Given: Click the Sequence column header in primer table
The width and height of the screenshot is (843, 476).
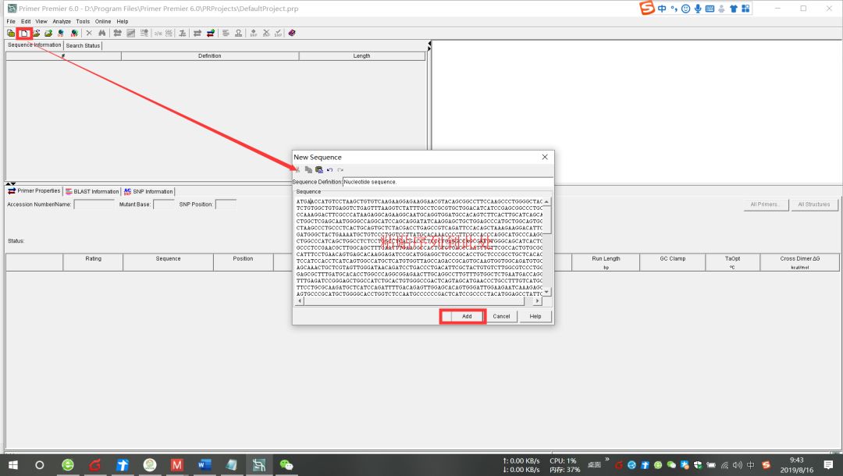Looking at the screenshot, I should pyautogui.click(x=169, y=261).
